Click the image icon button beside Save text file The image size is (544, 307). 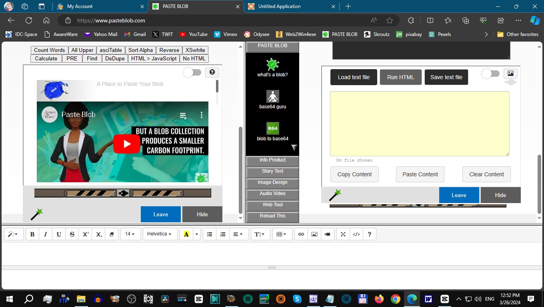(x=510, y=73)
